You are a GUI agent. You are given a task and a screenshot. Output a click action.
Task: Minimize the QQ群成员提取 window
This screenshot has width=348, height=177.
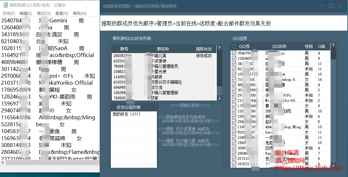click(x=322, y=6)
